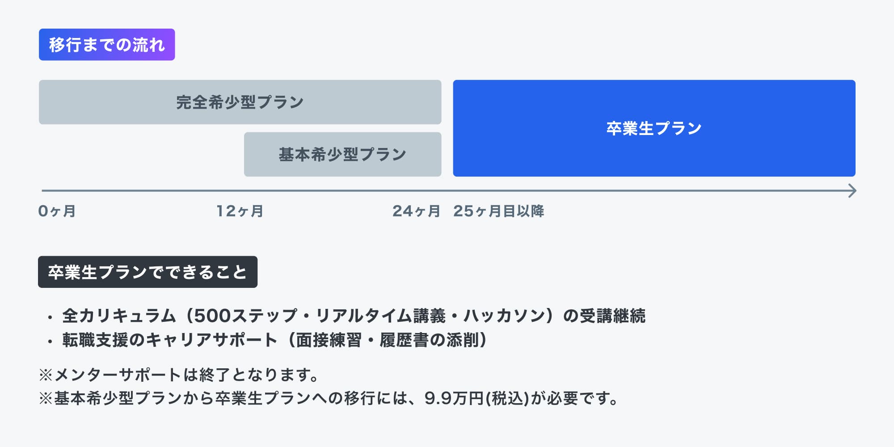
Task: Click the 24ヶ月 timeline label
Action: pos(416,211)
